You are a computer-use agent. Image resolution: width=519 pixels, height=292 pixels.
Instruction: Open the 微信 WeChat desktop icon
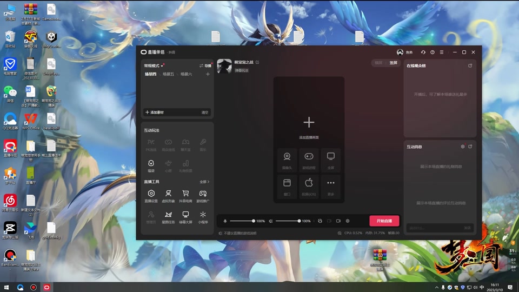[10, 94]
